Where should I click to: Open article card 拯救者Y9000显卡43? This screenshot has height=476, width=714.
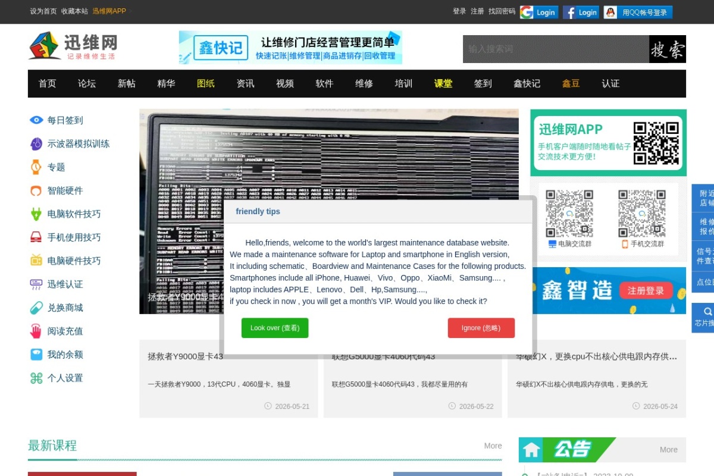[x=228, y=378]
